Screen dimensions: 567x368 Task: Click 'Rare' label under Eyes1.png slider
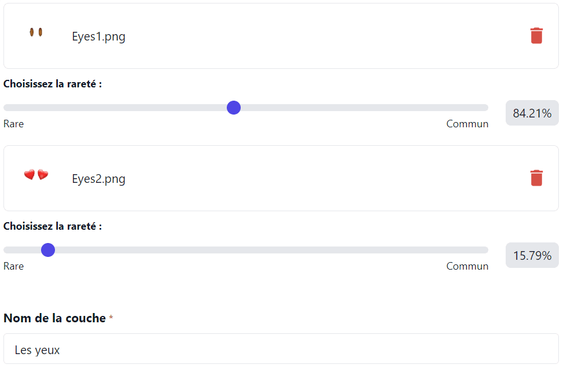point(14,124)
